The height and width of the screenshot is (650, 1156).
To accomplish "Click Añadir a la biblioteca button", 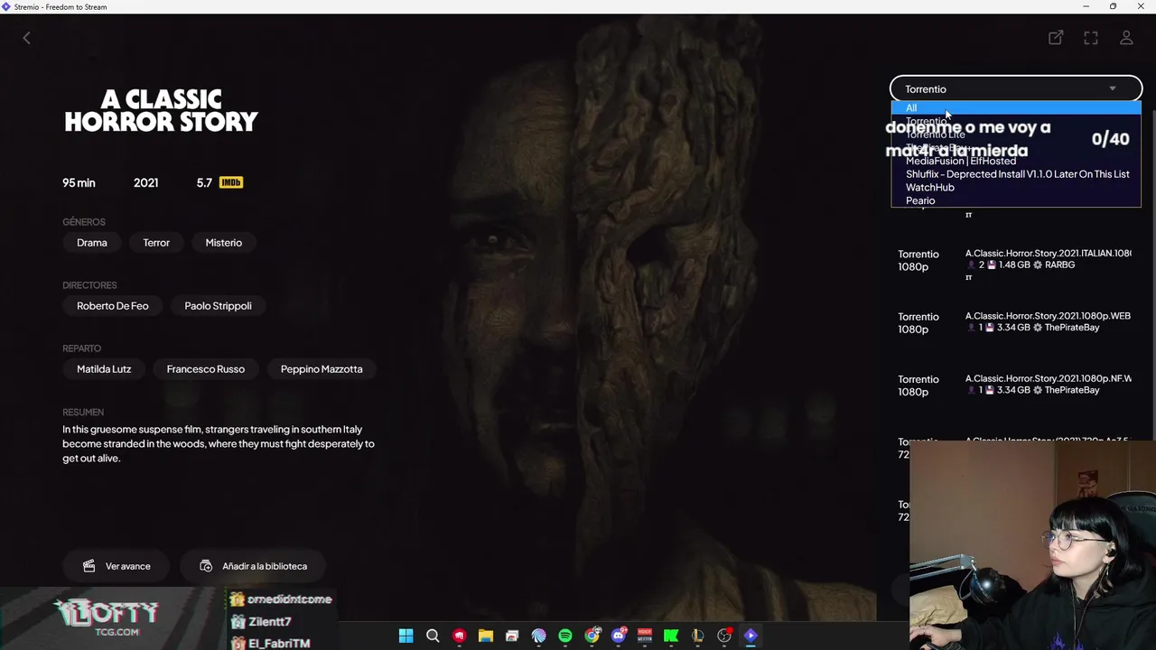I will 253,566.
